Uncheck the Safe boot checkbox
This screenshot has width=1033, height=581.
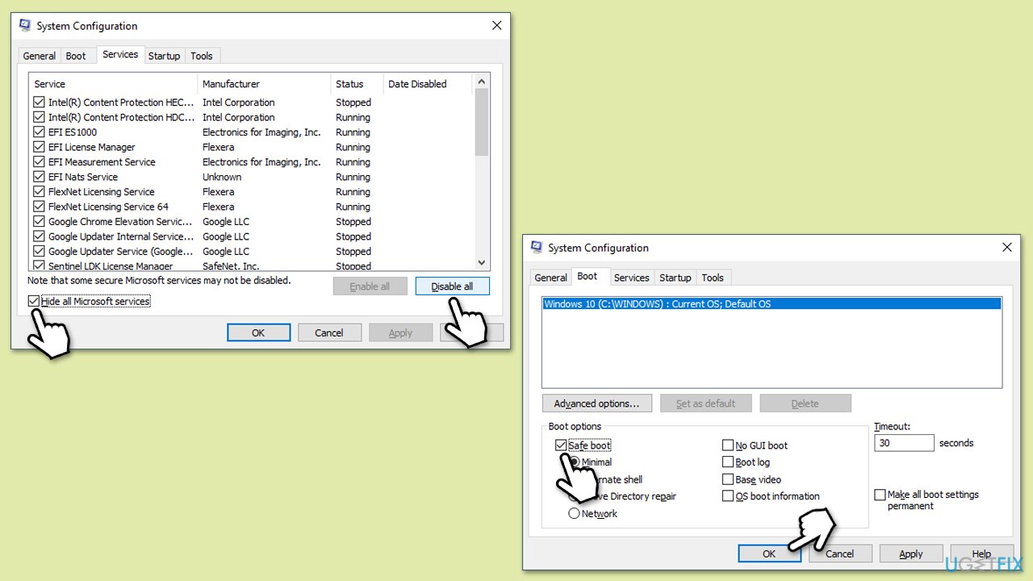561,445
